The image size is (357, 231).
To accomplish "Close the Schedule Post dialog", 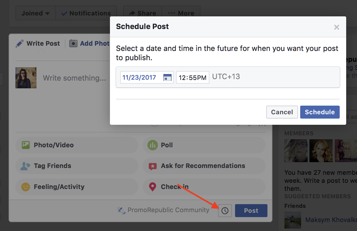I will coord(337,27).
